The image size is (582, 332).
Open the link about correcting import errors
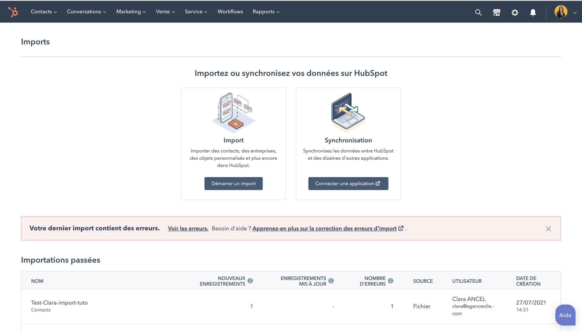coord(328,228)
